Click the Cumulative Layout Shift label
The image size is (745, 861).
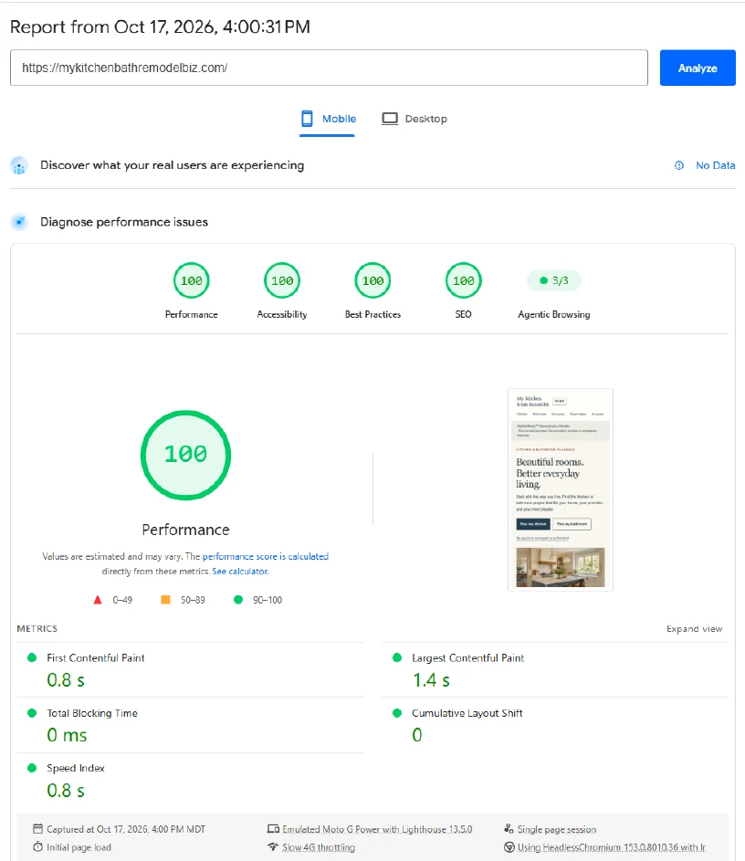click(x=467, y=713)
